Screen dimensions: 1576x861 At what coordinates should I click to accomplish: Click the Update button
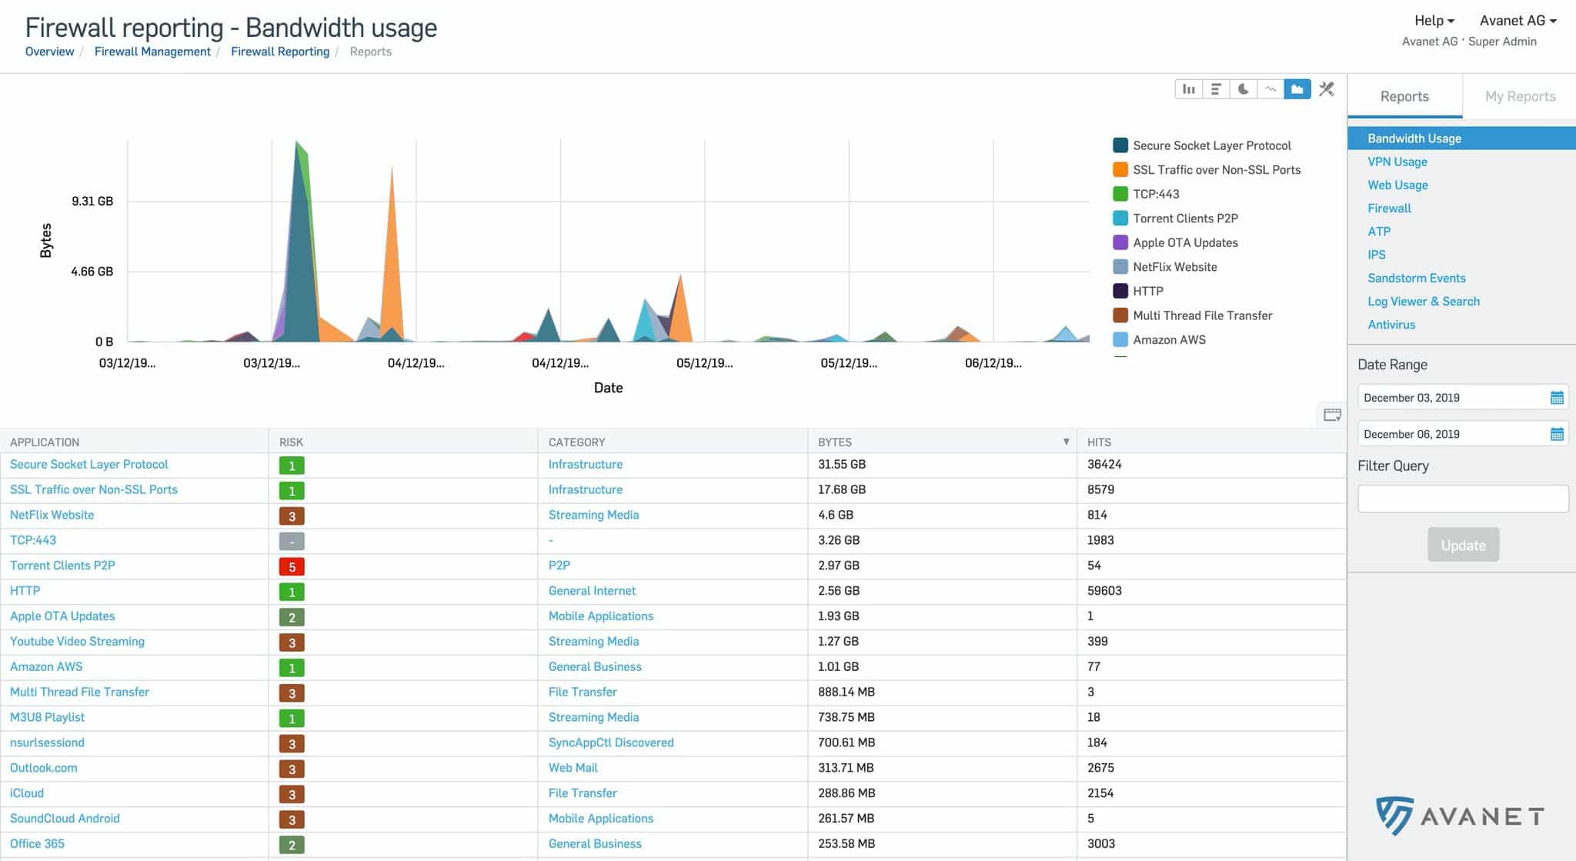tap(1463, 545)
